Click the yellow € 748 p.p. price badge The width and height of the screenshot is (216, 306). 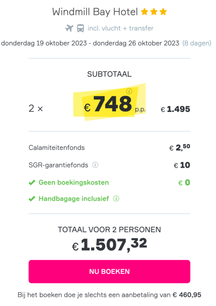tap(109, 102)
